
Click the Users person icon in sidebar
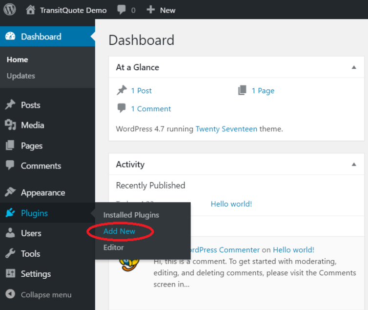[x=10, y=233]
